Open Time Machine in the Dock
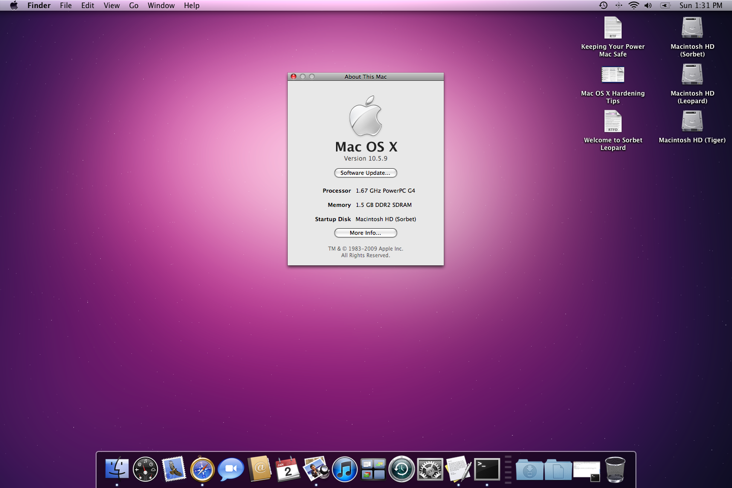 point(402,469)
